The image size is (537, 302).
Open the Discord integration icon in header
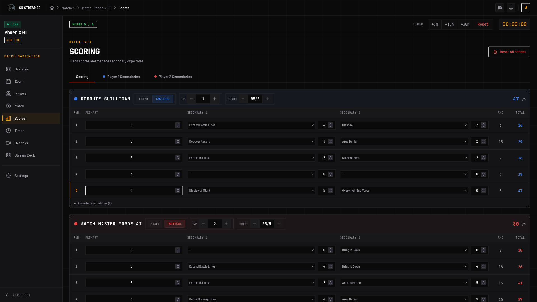[x=500, y=8]
